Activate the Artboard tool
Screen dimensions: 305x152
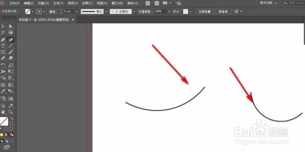[x=3, y=106]
